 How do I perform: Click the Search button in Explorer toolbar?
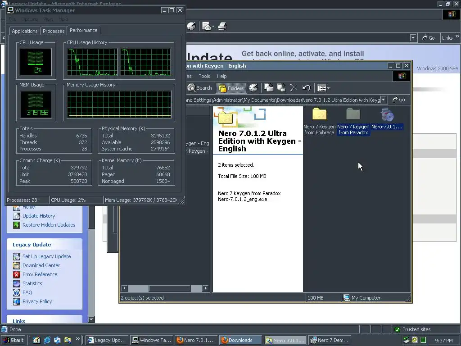click(199, 88)
